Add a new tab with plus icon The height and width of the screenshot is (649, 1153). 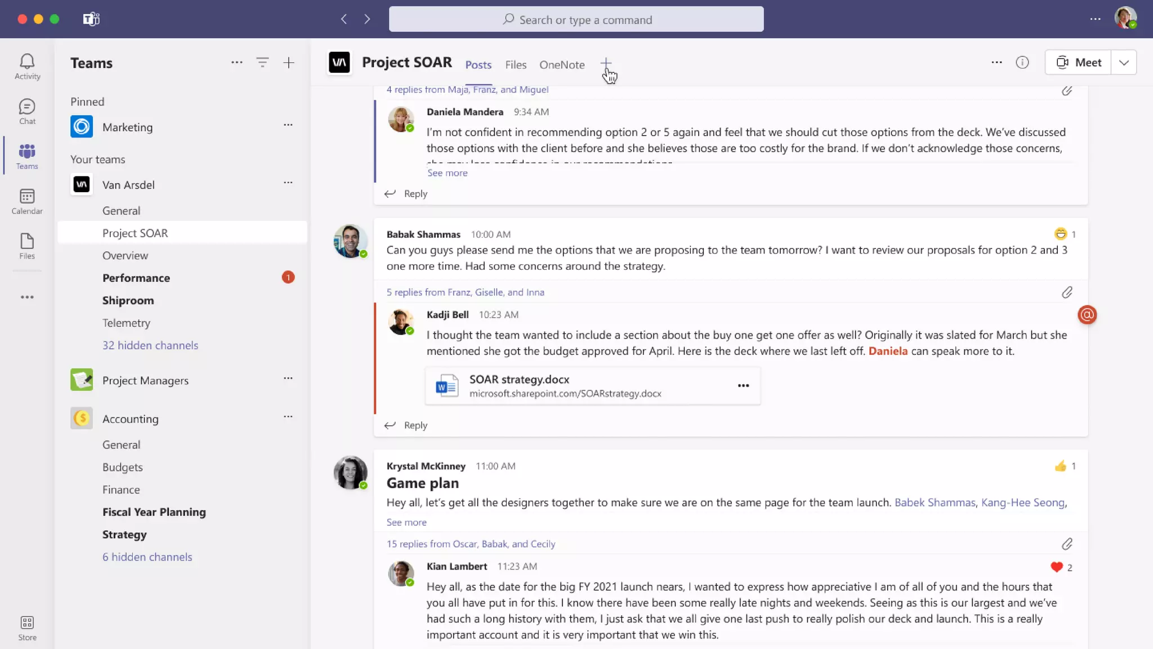point(606,63)
